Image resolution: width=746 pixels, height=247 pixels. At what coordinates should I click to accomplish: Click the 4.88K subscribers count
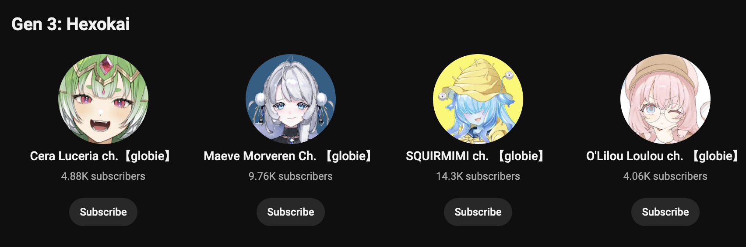(x=103, y=176)
